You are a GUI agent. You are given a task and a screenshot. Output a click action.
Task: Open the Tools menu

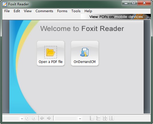point(76,11)
